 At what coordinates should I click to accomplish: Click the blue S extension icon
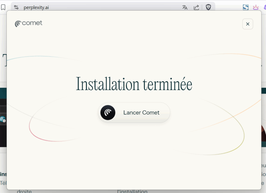coord(245,7)
